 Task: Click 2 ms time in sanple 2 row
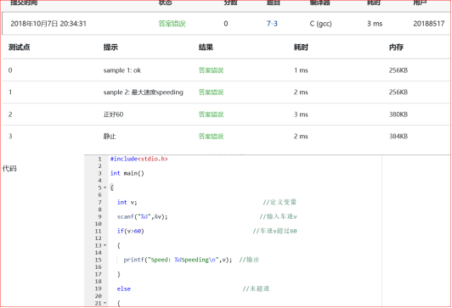[x=301, y=92]
